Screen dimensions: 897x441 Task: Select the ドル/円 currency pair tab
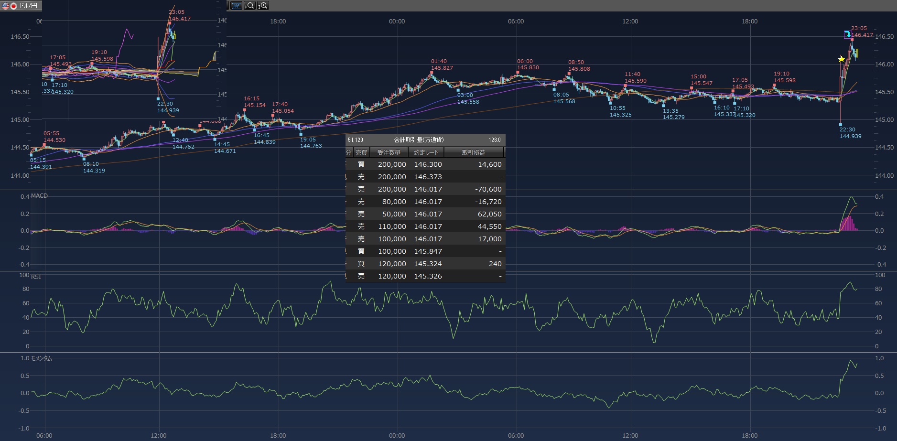pyautogui.click(x=28, y=6)
